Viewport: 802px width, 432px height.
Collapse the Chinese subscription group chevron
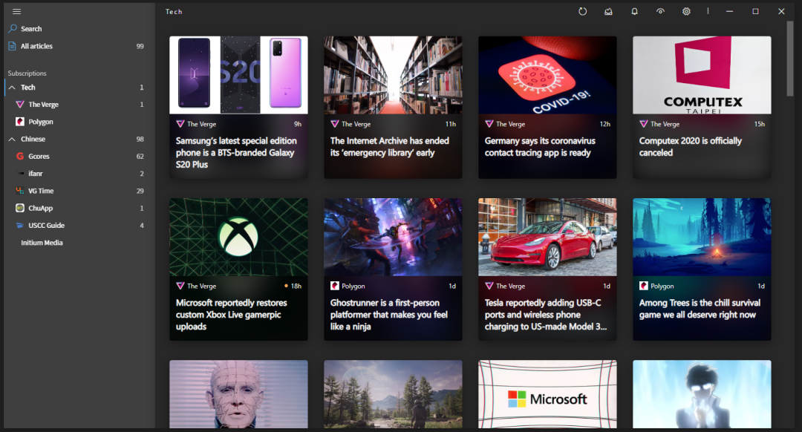click(x=13, y=139)
